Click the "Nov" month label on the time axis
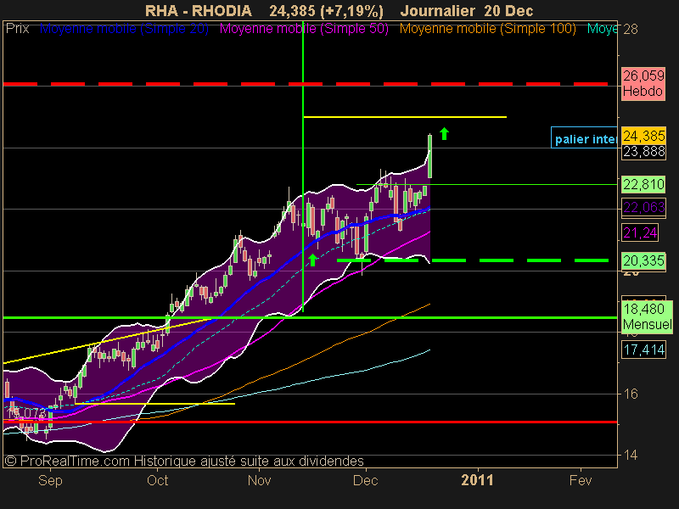Image resolution: width=679 pixels, height=509 pixels. point(260,480)
